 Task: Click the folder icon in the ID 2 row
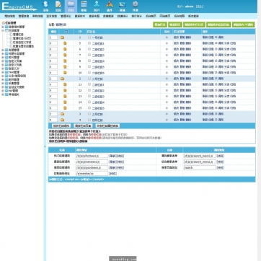[63, 79]
